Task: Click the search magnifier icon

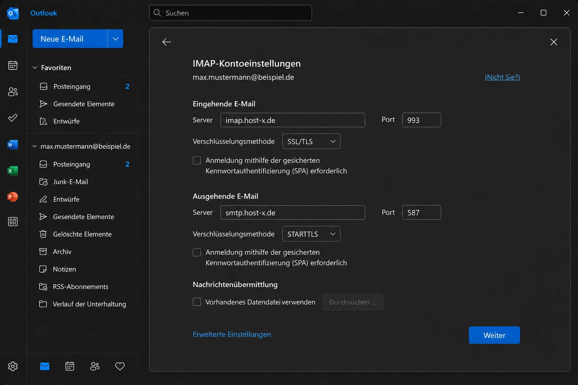Action: pos(157,13)
